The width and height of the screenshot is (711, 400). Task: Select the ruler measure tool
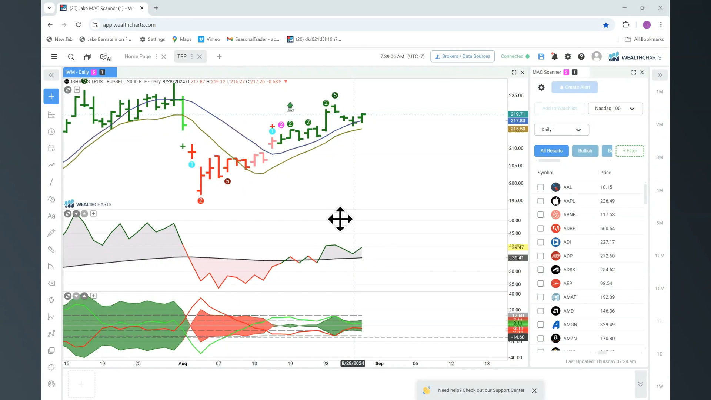click(x=51, y=250)
